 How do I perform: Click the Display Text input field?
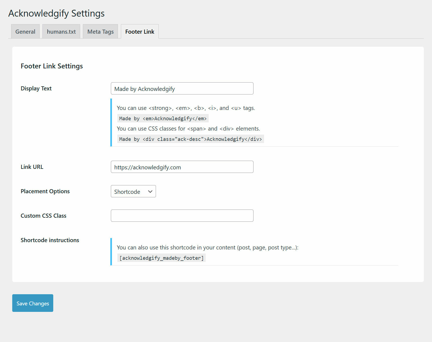tap(182, 88)
